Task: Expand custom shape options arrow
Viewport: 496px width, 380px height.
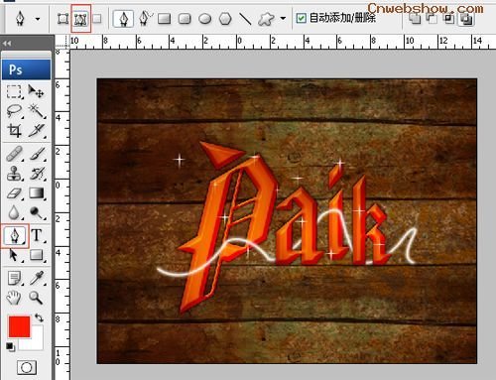Action: [283, 18]
